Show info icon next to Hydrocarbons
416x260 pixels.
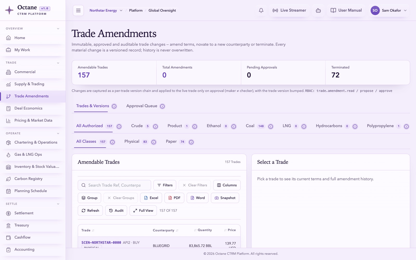pyautogui.click(x=355, y=126)
